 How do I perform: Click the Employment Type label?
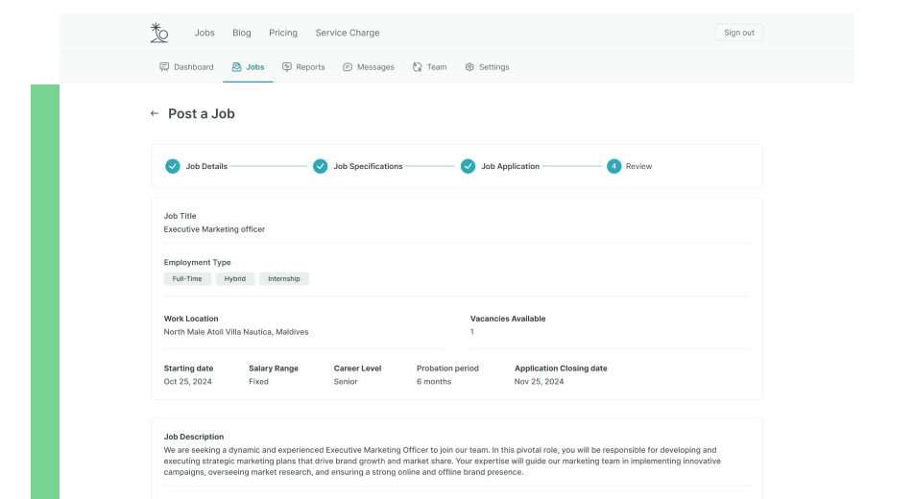pyautogui.click(x=197, y=262)
